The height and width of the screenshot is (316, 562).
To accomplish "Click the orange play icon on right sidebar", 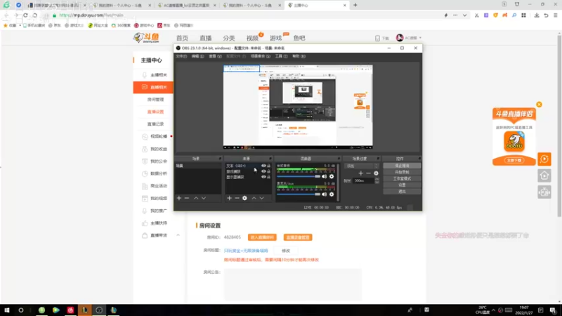I will [544, 159].
